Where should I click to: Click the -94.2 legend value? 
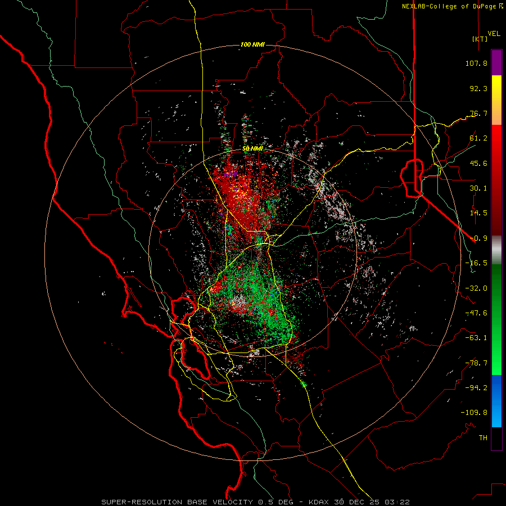[x=476, y=388]
